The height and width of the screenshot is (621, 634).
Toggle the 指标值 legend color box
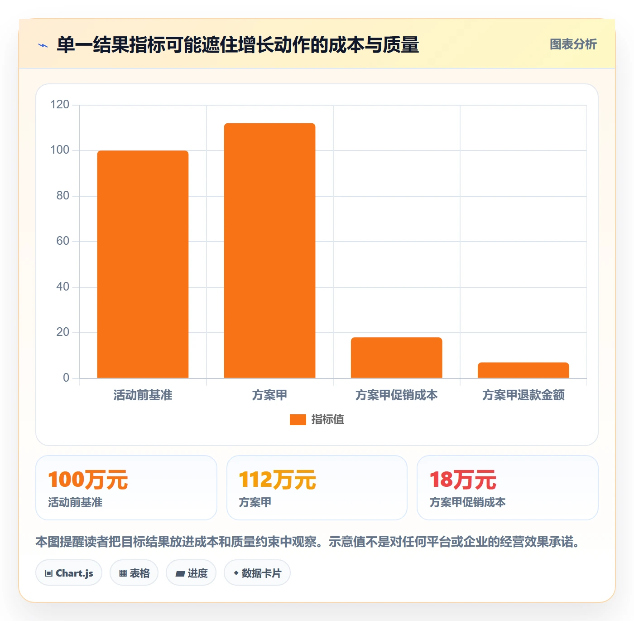click(x=298, y=420)
